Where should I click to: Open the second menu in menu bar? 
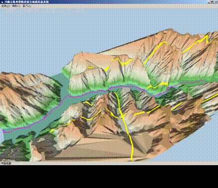click(16, 6)
